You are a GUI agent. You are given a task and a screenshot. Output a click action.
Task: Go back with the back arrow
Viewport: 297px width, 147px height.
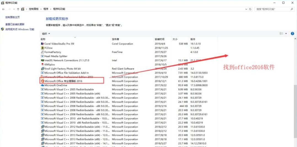pos(3,9)
